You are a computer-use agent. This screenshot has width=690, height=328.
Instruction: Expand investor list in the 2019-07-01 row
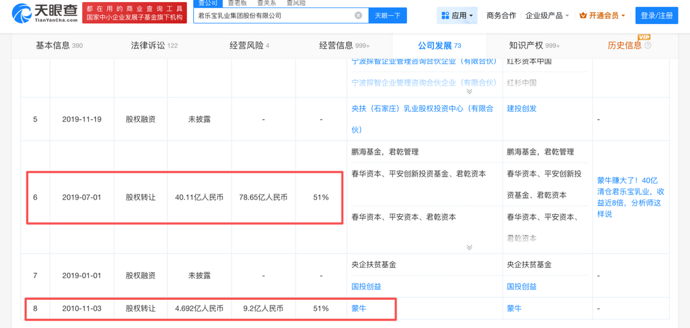[x=469, y=247]
